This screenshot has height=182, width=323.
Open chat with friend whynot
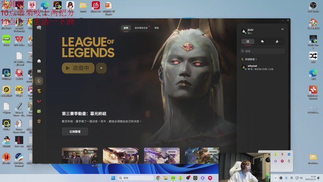tap(262, 67)
